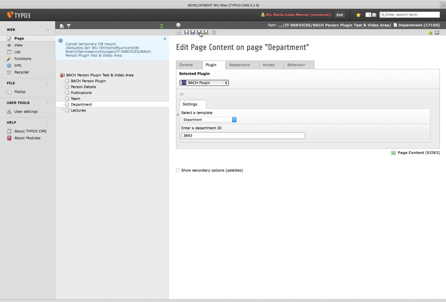Switch to the General tab
This screenshot has height=302, width=446.
[189, 65]
